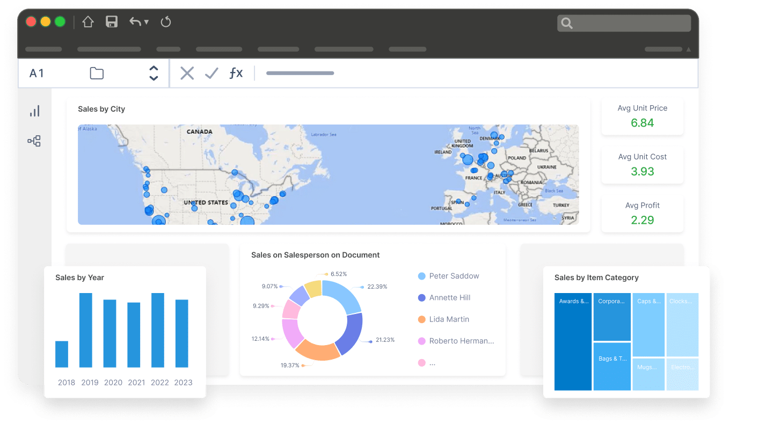Click the Electro... treemap tile
Screen dimensions: 766x424
[x=682, y=374]
